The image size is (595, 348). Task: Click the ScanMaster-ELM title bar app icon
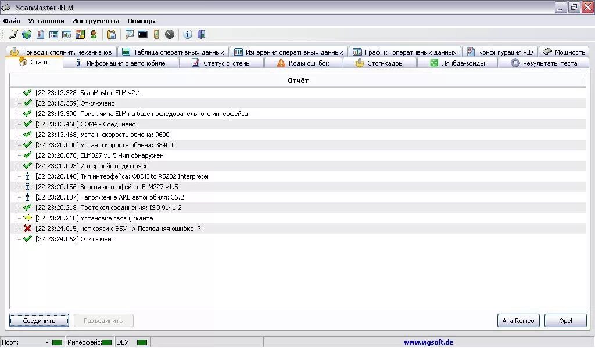(6, 7)
